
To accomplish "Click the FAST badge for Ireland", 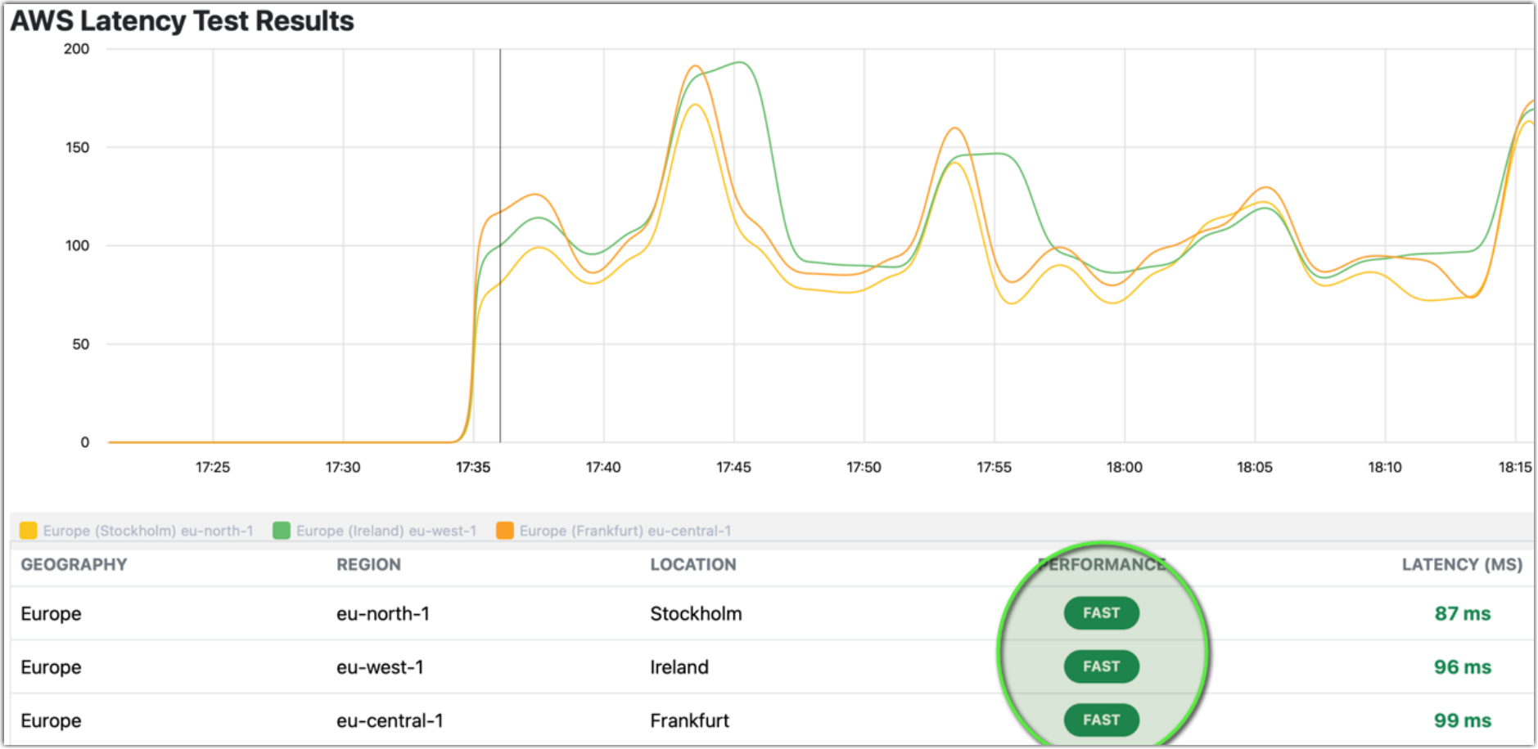I will point(1101,666).
